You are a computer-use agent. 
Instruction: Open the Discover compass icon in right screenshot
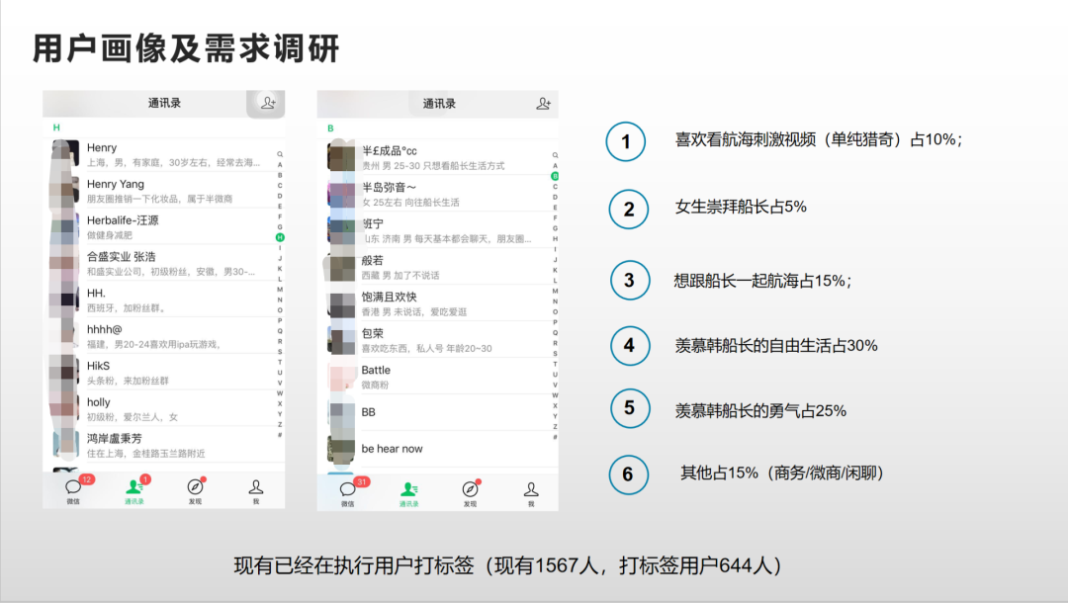[469, 487]
